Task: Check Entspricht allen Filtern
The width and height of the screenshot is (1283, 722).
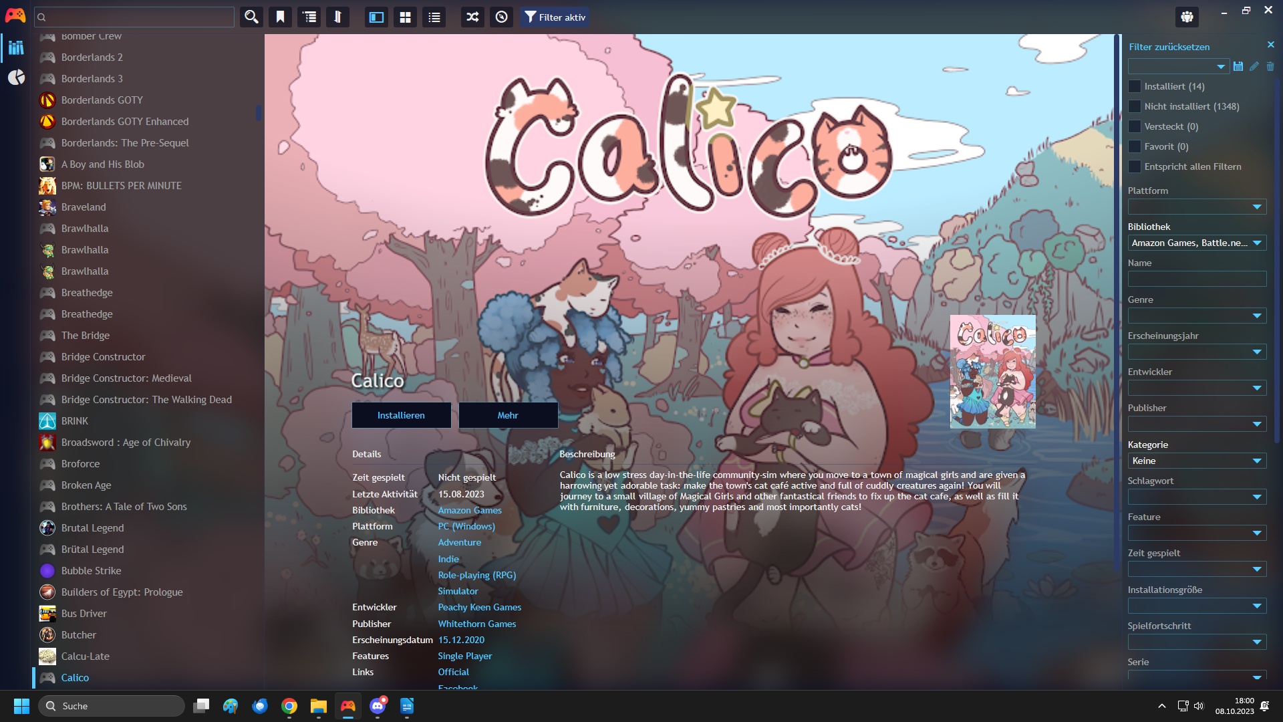Action: (1134, 166)
